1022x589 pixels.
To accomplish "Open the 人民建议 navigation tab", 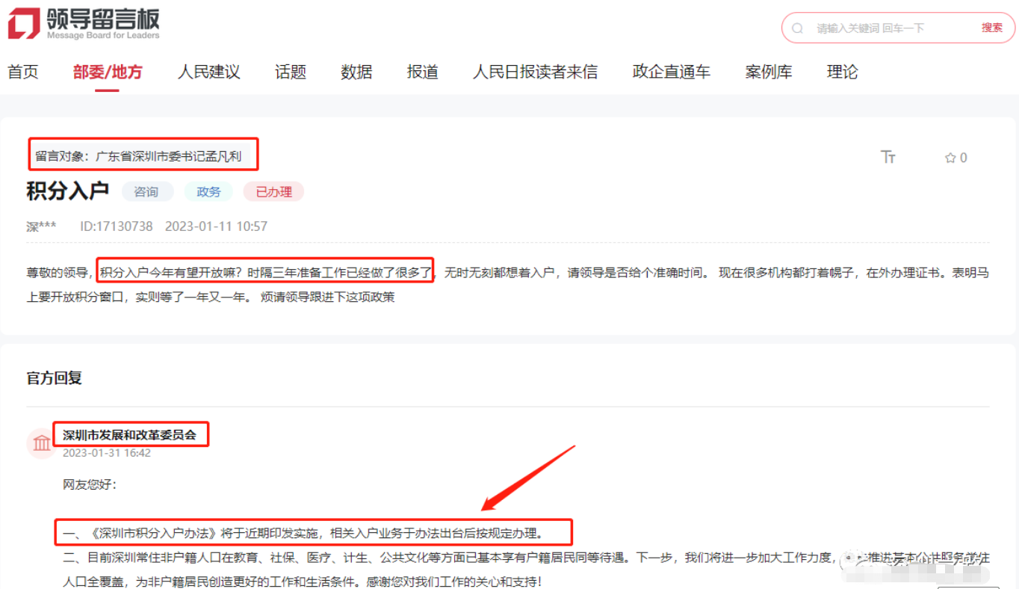I will (x=208, y=72).
